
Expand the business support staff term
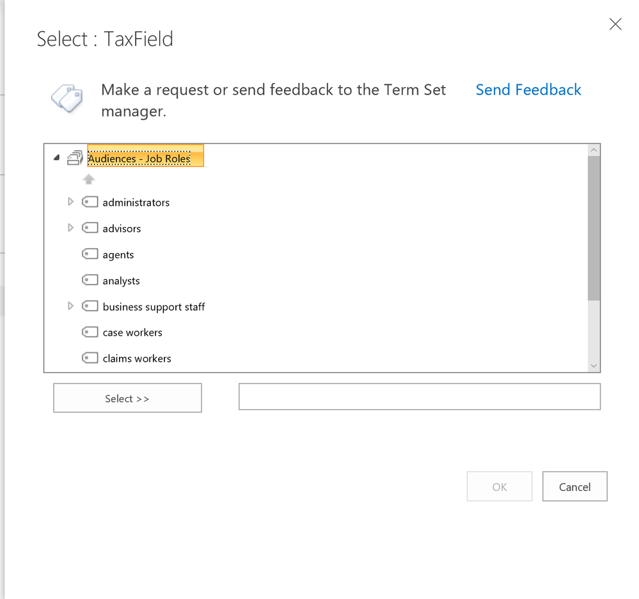[70, 306]
